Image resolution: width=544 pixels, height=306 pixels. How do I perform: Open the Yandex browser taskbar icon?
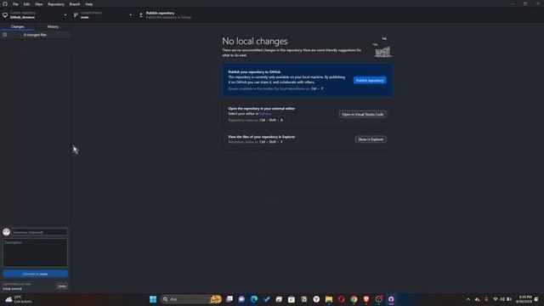pos(316,299)
